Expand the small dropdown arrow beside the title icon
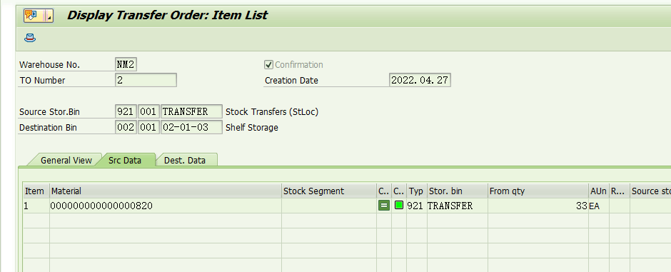 coord(50,16)
